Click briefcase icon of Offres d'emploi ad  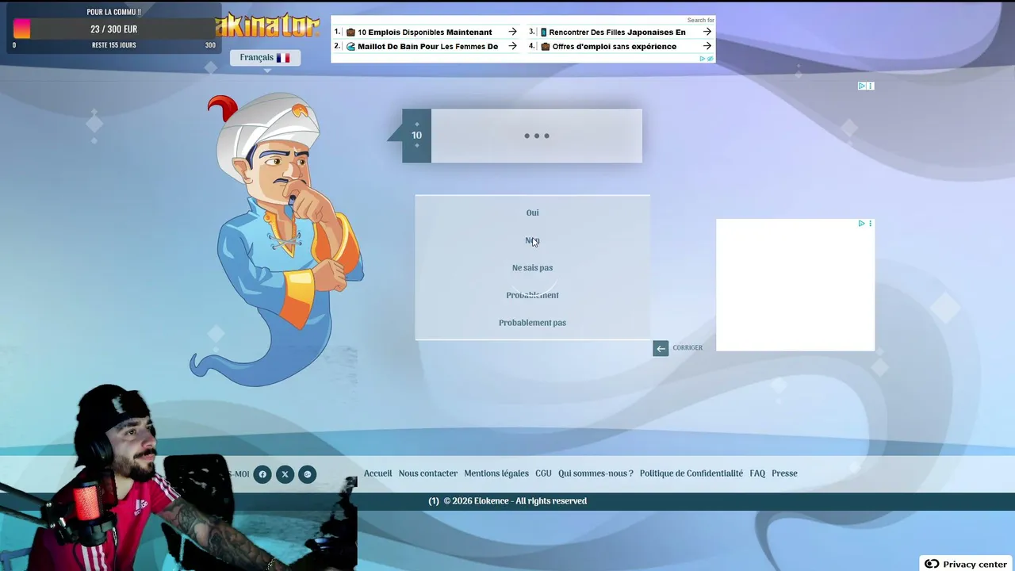545,47
